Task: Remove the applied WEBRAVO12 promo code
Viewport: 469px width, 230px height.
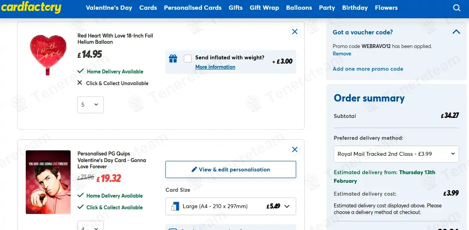Action: [342, 54]
